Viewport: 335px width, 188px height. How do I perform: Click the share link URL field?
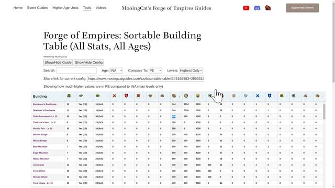146,79
